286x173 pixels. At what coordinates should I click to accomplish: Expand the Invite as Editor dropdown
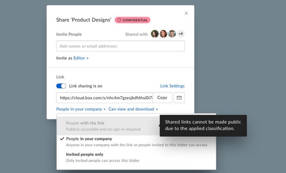(81, 58)
